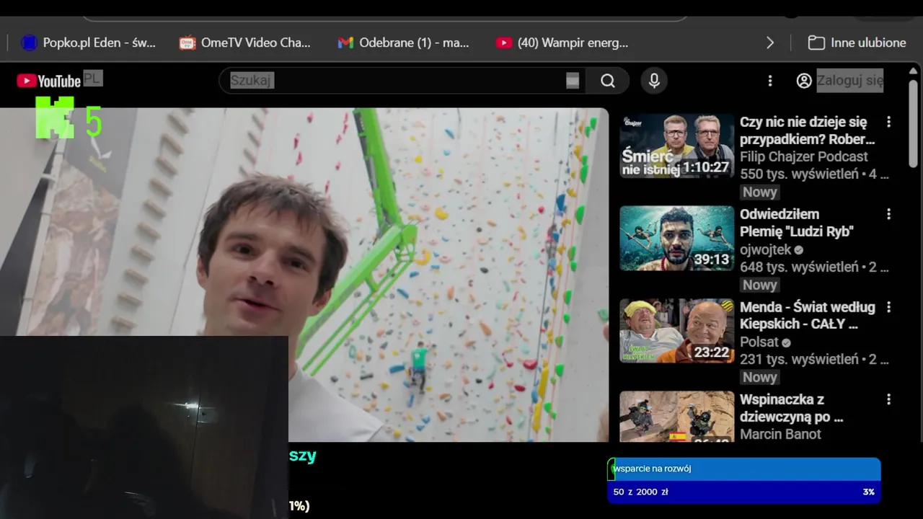Click the 648 tys. wyświetleń view count
The height and width of the screenshot is (519, 923).
coord(799,267)
